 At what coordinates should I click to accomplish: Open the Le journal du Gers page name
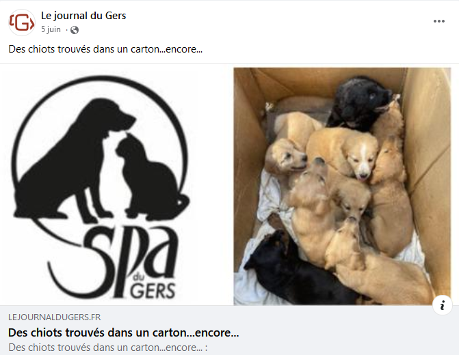click(x=83, y=16)
